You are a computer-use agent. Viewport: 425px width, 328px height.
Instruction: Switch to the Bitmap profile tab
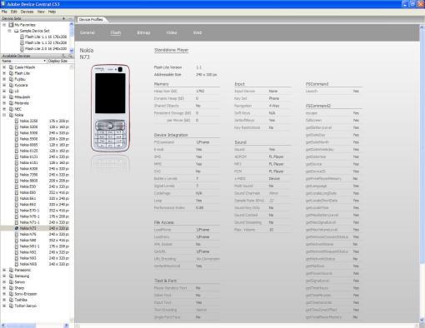point(143,32)
